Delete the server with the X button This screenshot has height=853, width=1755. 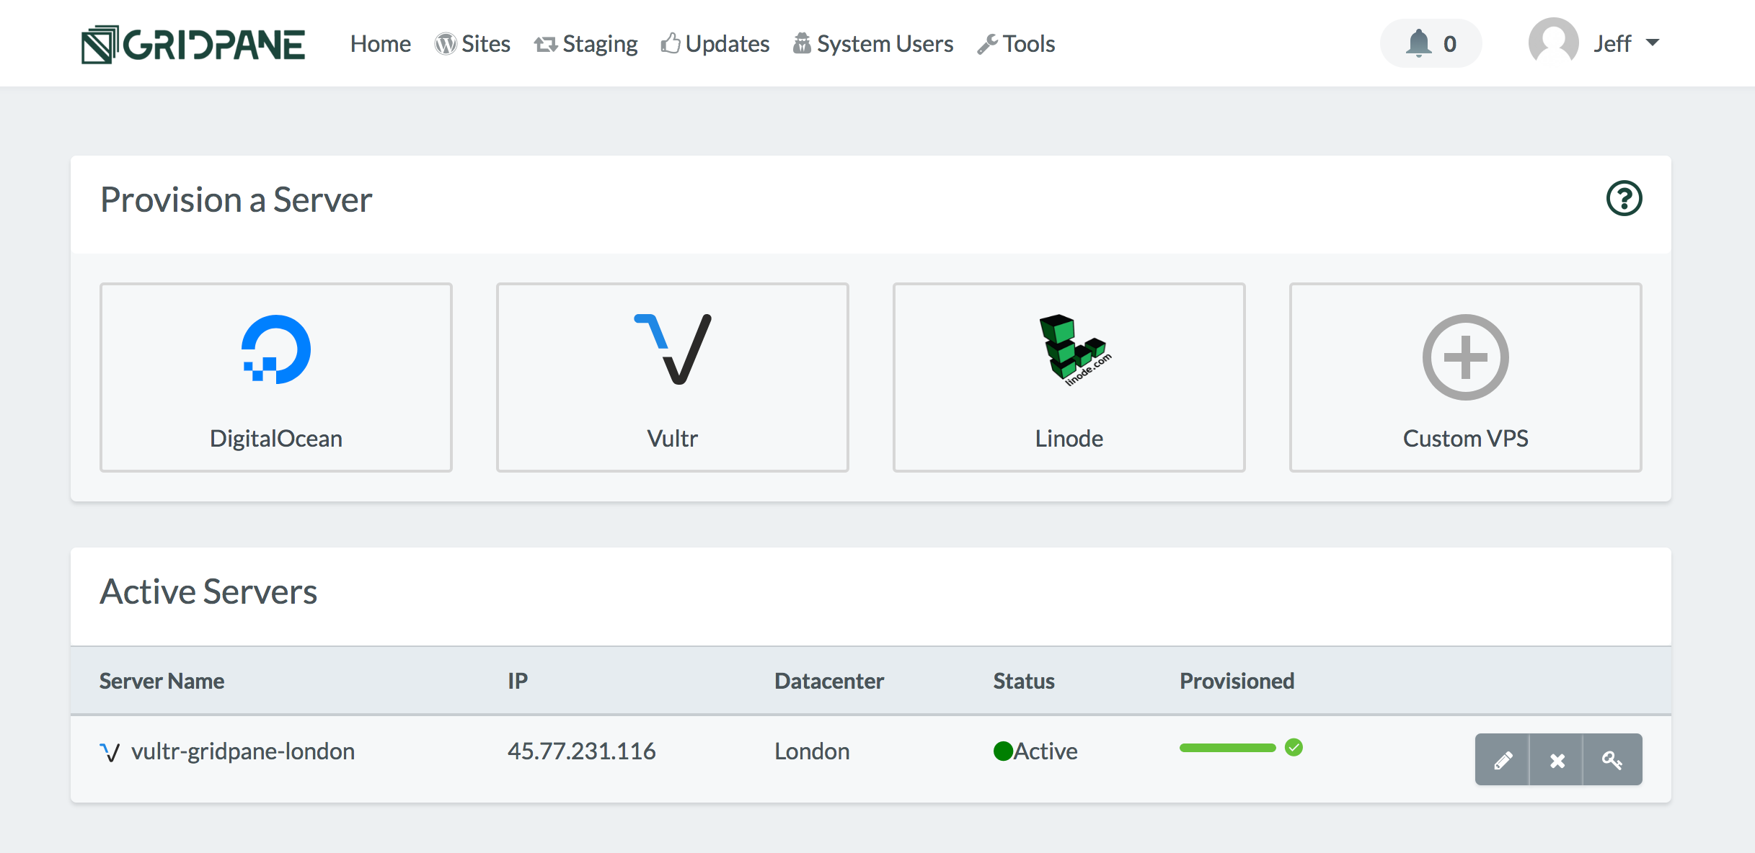point(1557,759)
